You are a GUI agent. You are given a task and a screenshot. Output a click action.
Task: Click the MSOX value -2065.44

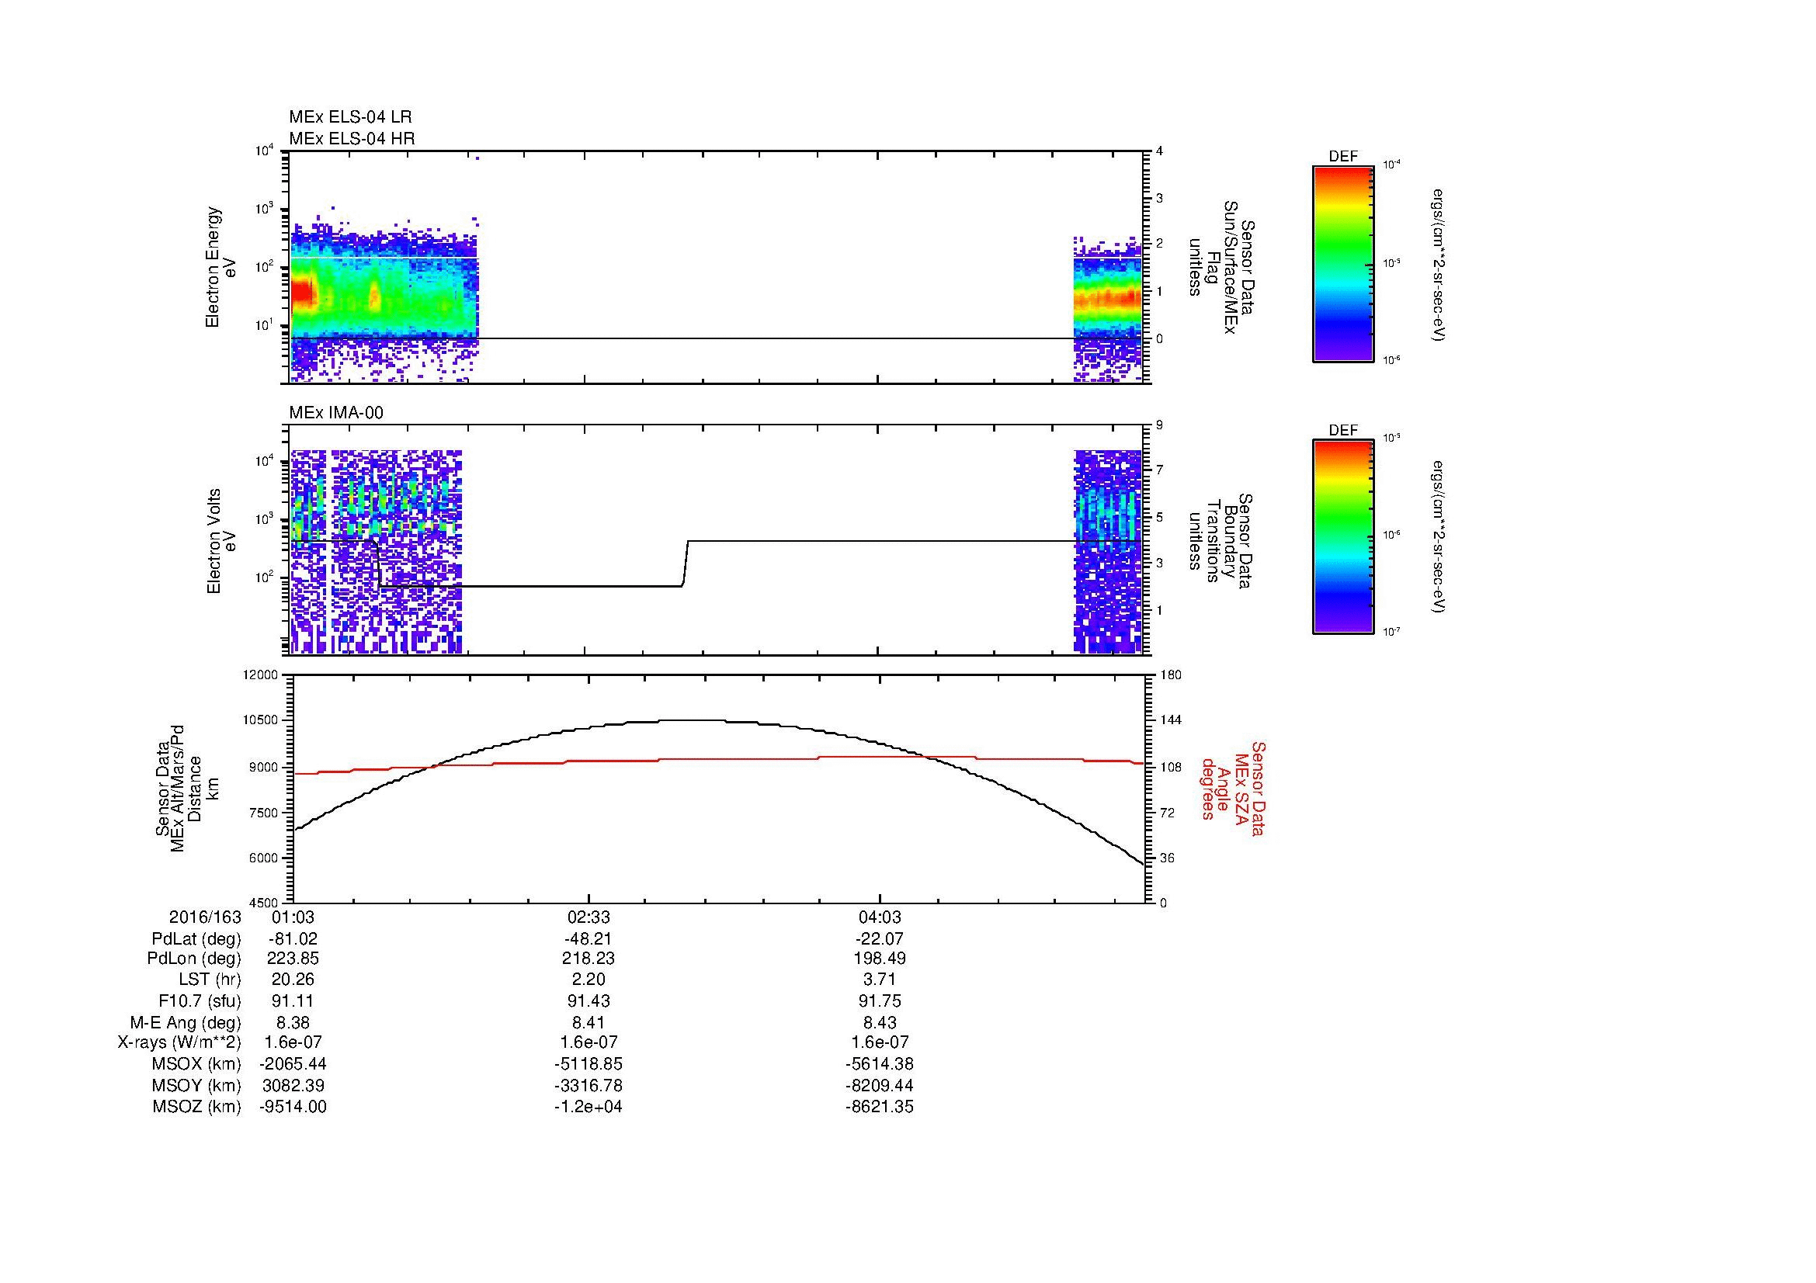pos(293,1064)
